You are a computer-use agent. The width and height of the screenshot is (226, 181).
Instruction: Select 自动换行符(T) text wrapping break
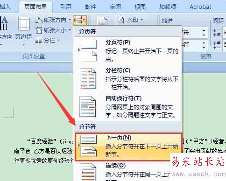click(x=127, y=107)
